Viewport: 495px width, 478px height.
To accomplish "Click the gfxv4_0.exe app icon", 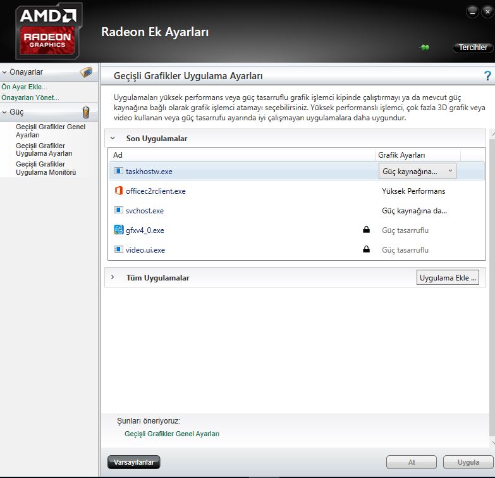I will tap(118, 230).
